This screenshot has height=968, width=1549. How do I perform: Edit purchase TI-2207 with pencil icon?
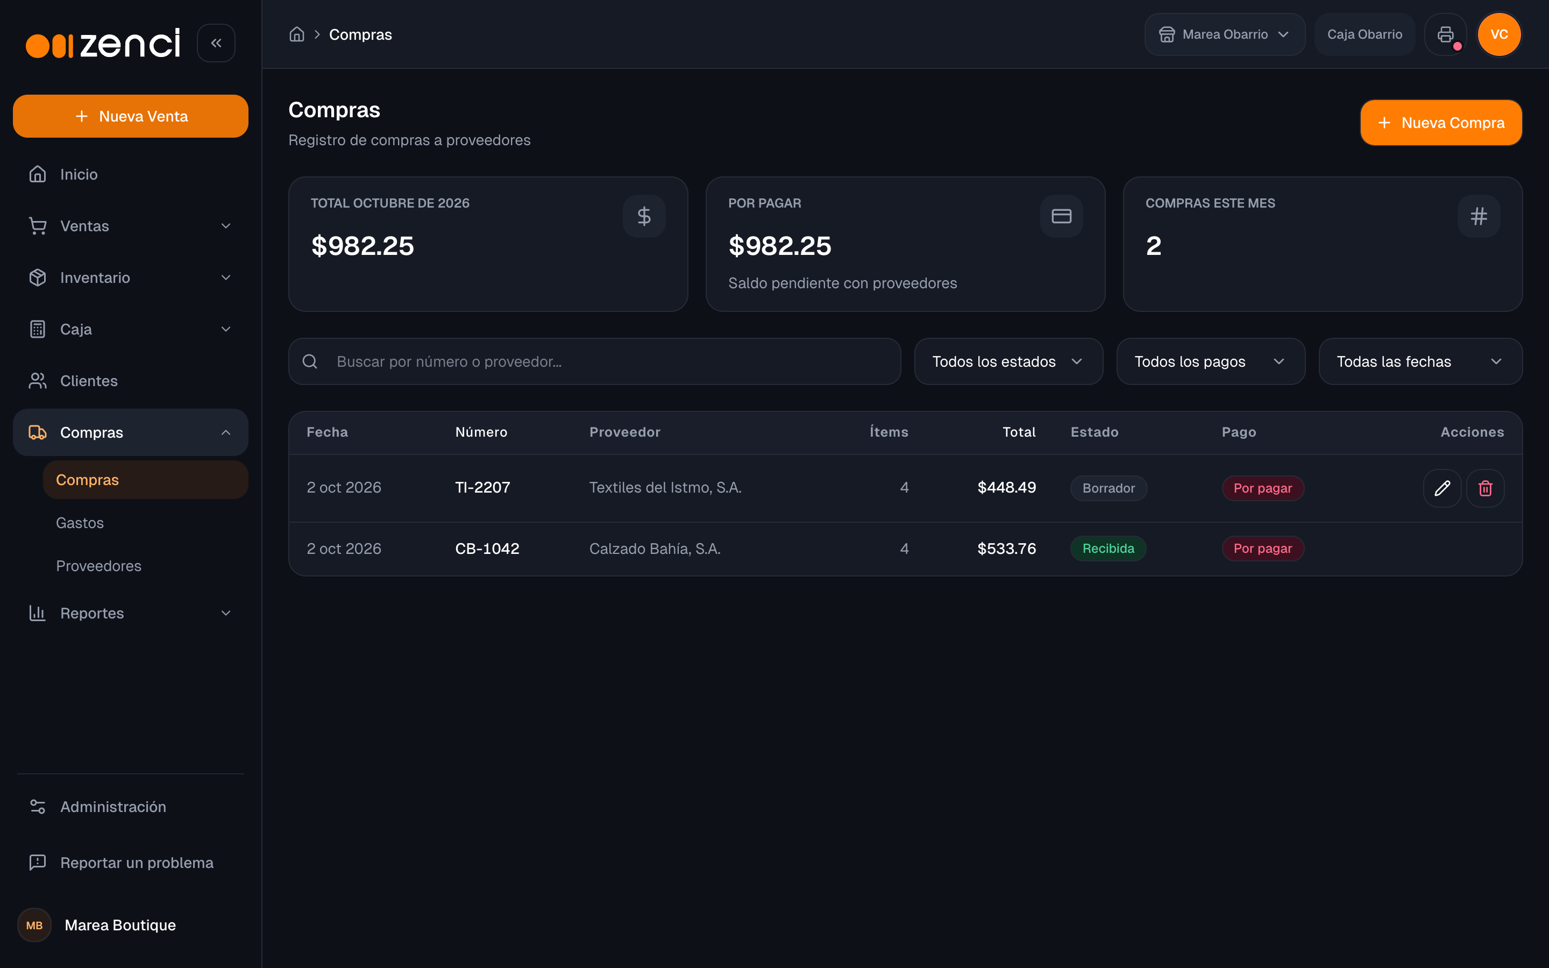tap(1442, 488)
